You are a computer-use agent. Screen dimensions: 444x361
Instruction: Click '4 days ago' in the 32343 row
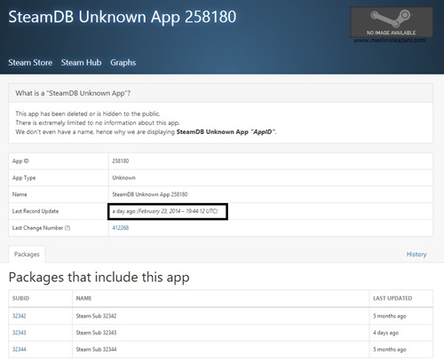pyautogui.click(x=385, y=333)
